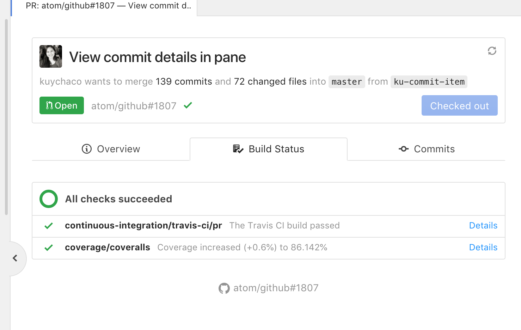Open Details for travis-ci/pr check

[x=483, y=226]
